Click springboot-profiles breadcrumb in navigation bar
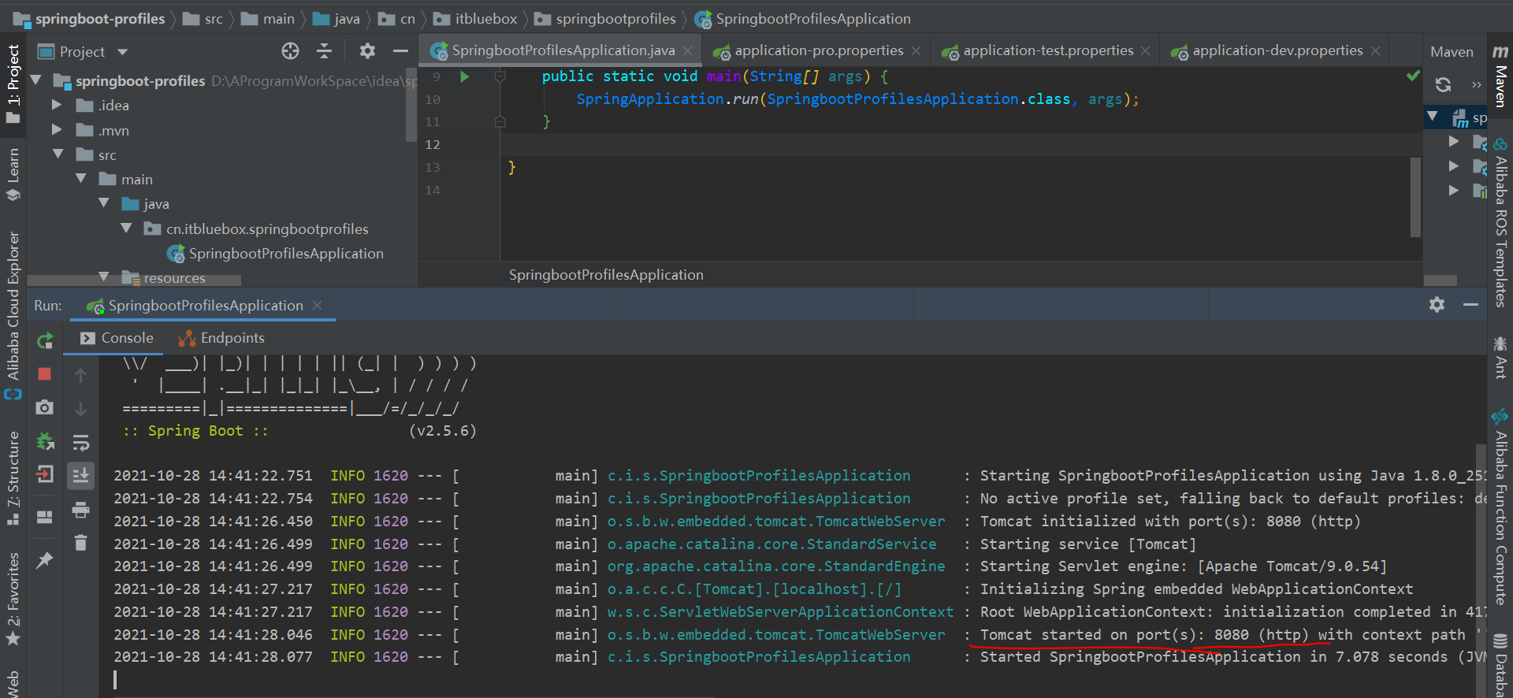The width and height of the screenshot is (1513, 698). pos(90,19)
